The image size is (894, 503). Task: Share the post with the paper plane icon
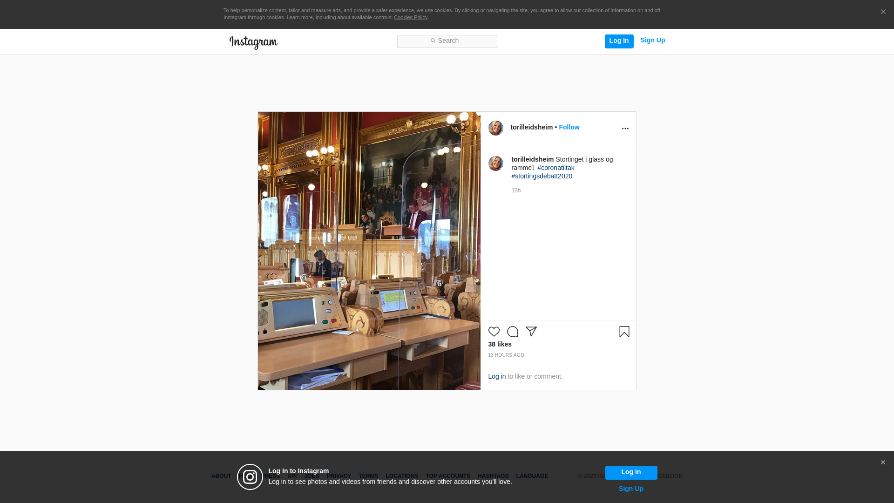[x=531, y=332]
